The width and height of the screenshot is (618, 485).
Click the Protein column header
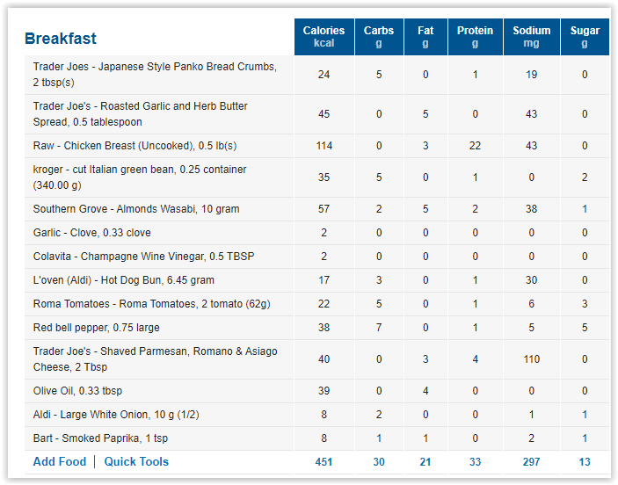pos(475,37)
